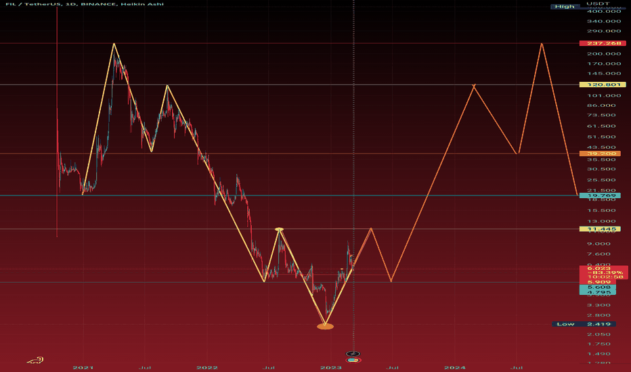Image resolution: width=631 pixels, height=372 pixels.
Task: Click the dark lightning event marker icon
Action: coord(353,354)
